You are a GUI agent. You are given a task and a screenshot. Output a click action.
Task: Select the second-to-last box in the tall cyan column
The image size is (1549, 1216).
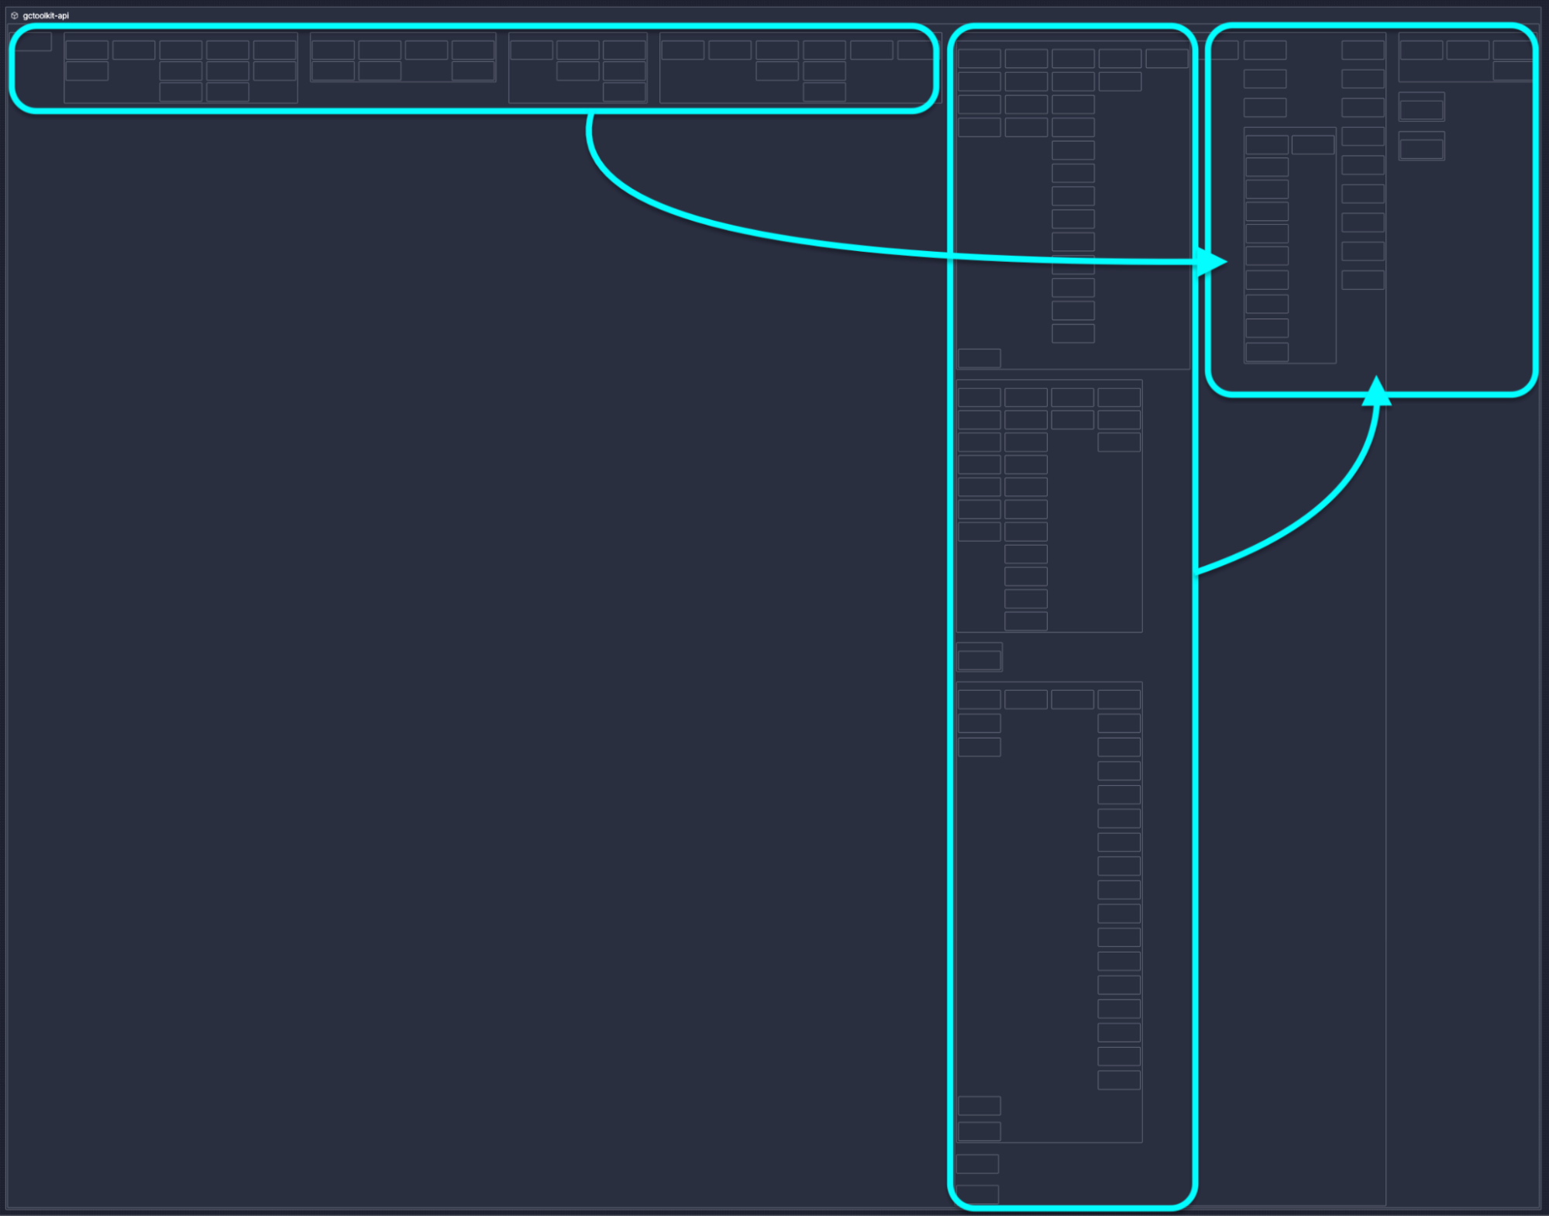pyautogui.click(x=977, y=1163)
